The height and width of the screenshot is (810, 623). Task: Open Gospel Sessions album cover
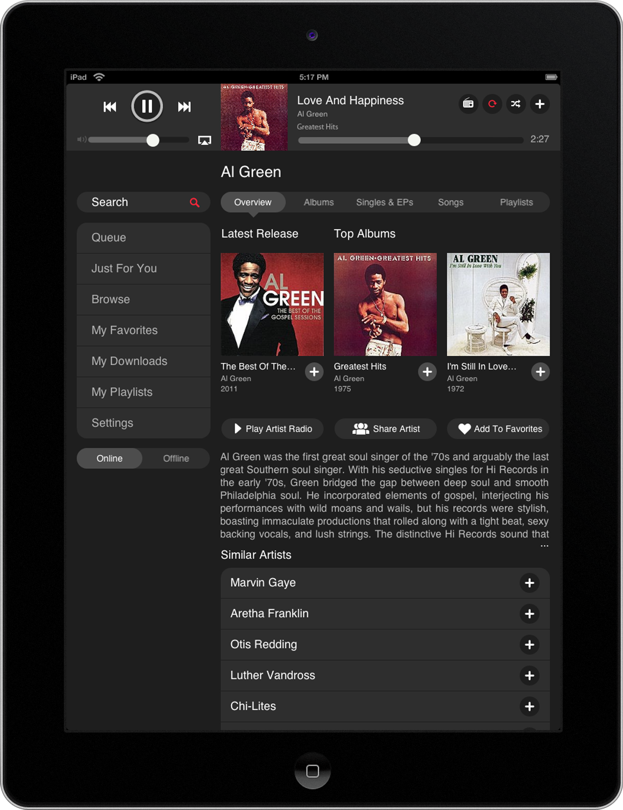(x=272, y=305)
